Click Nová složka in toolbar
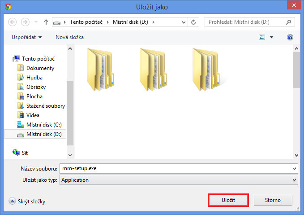This screenshot has height=215, width=304. 69,37
